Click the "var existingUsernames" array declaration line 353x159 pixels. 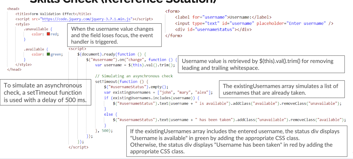[158, 92]
